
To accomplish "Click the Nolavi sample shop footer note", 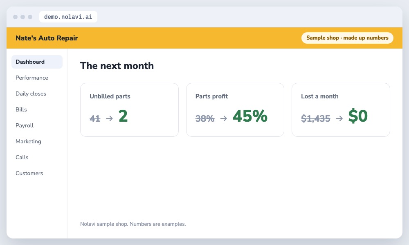I will click(x=133, y=224).
